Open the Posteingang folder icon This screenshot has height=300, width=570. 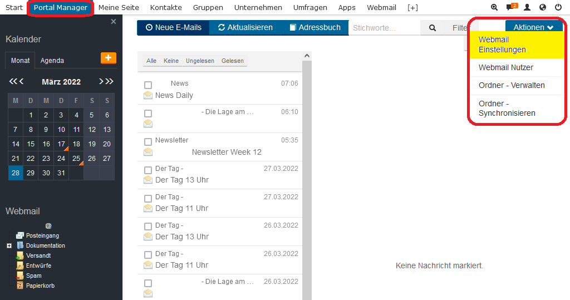click(x=20, y=235)
